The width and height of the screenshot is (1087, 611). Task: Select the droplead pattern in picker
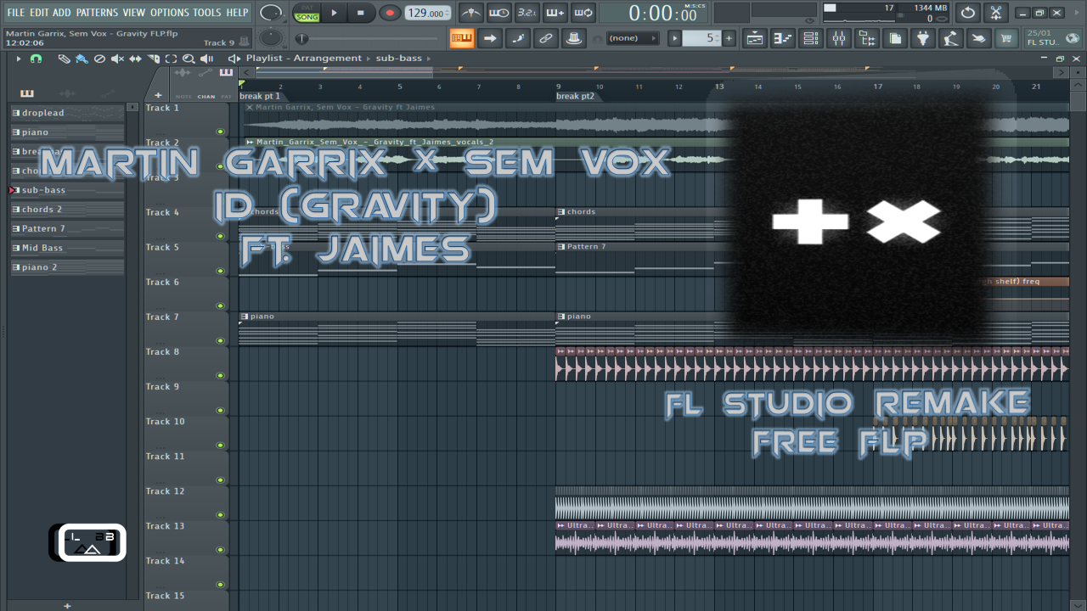point(67,113)
